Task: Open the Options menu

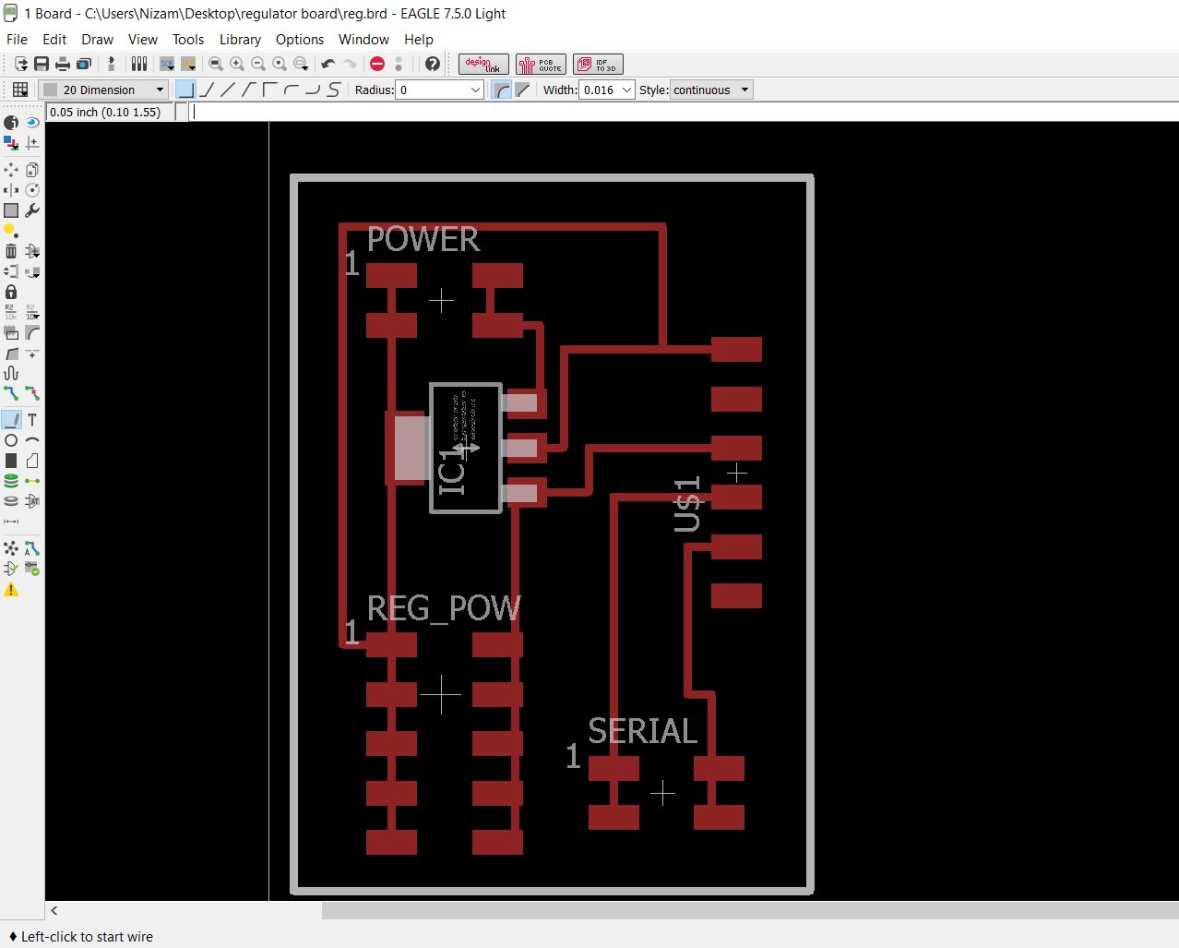Action: (300, 40)
